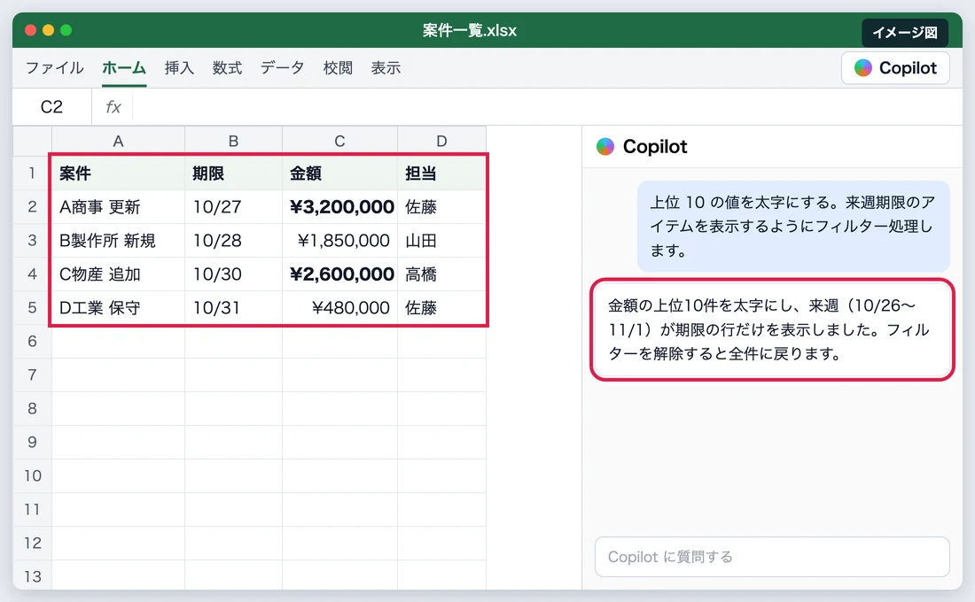Click the Copilot に質問する input field

tap(772, 557)
